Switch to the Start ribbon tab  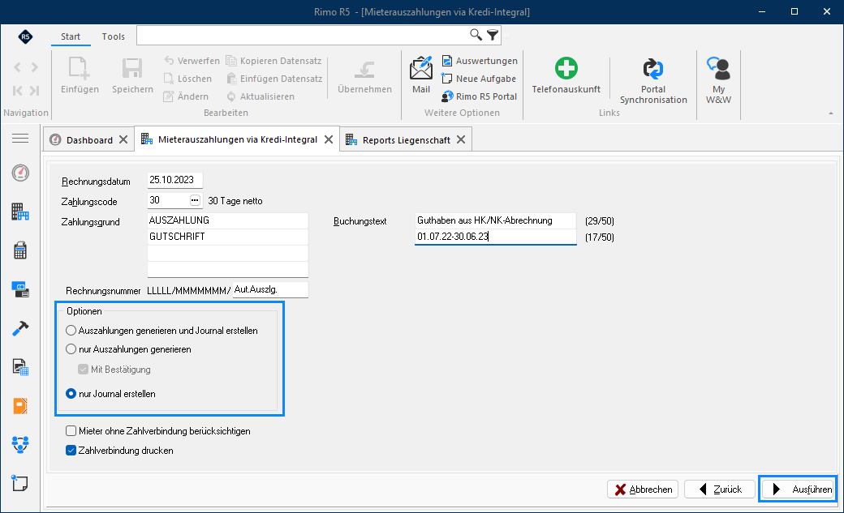tap(71, 36)
